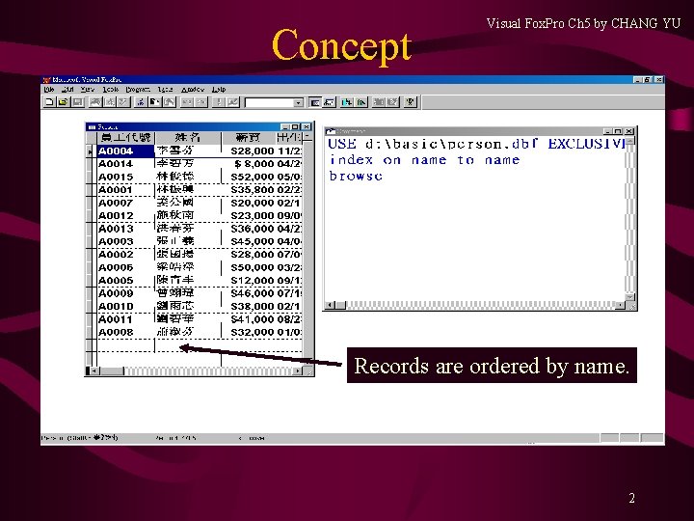Image resolution: width=694 pixels, height=521 pixels.
Task: Select employee ID cell A0013
Action: point(125,229)
